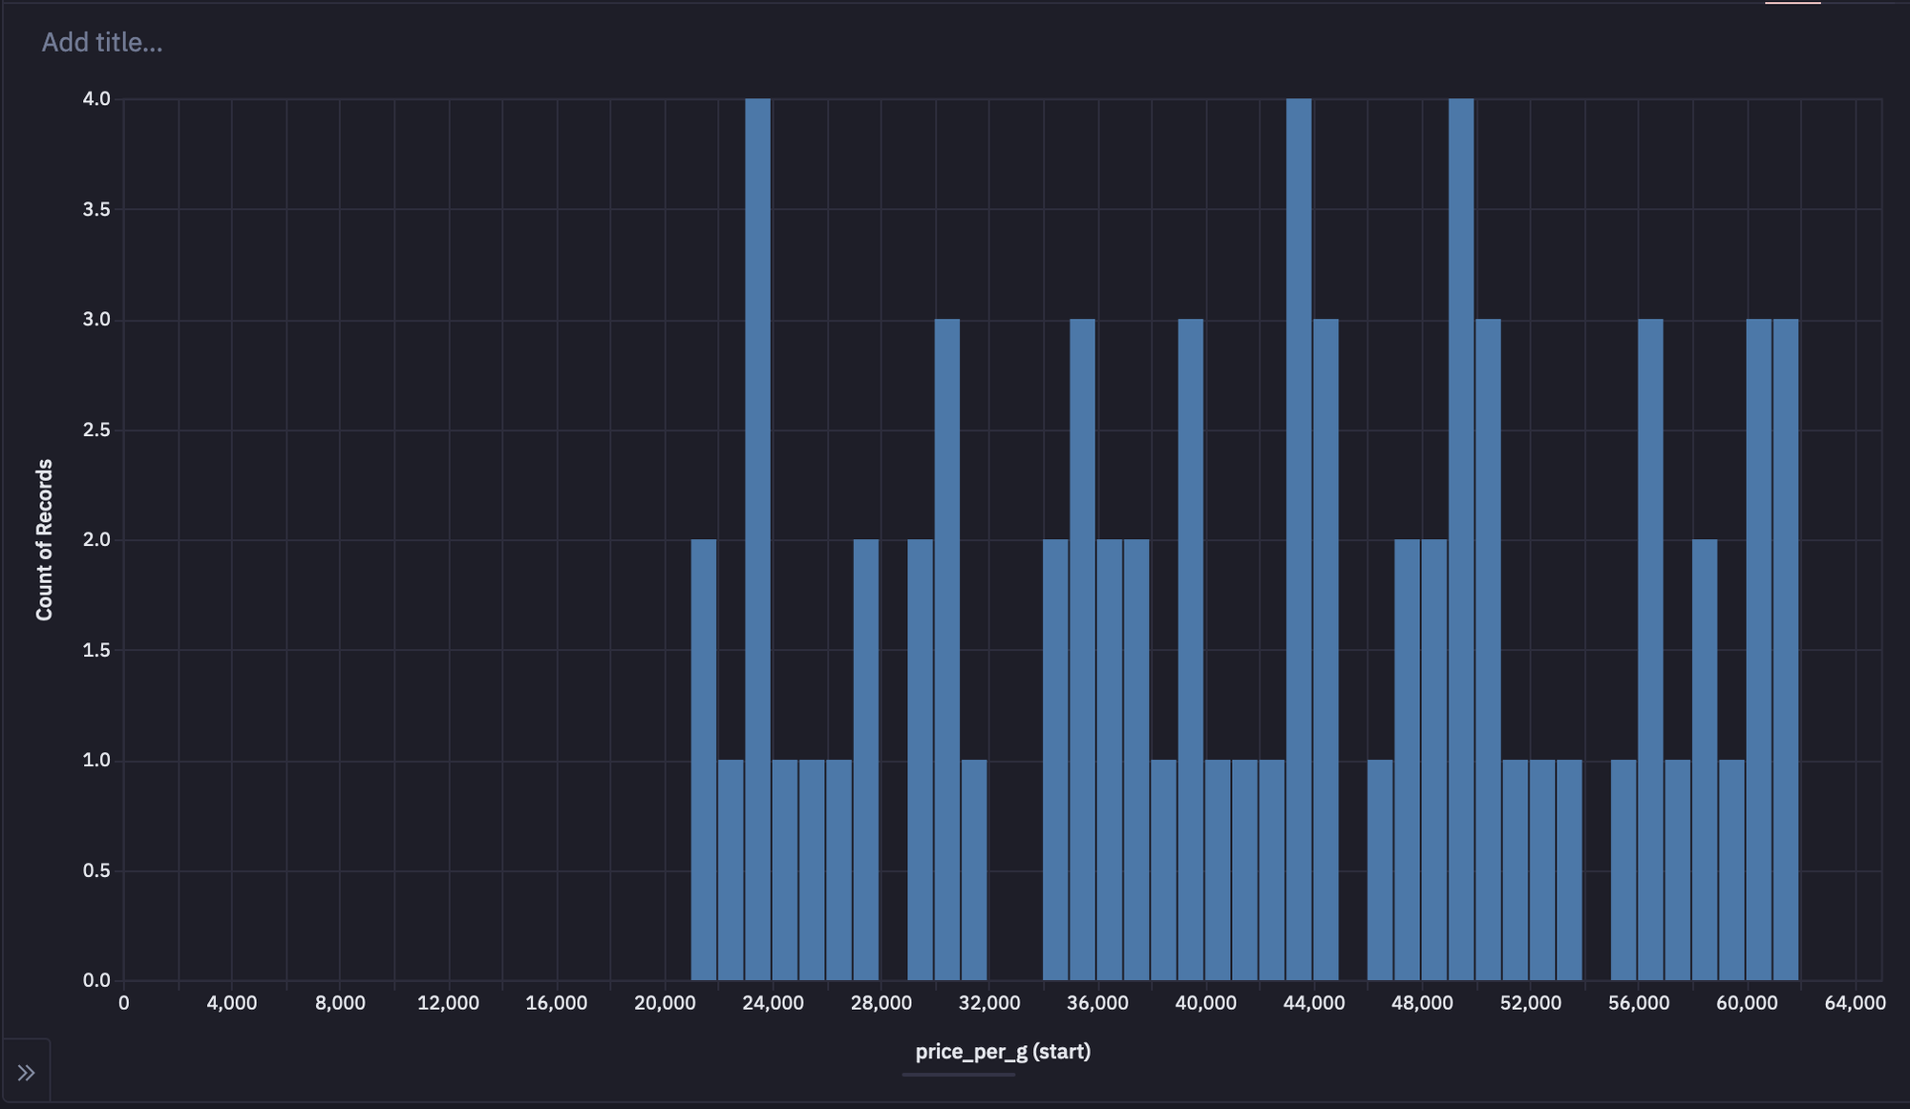Image resolution: width=1910 pixels, height=1109 pixels.
Task: Select the height-4 bar between 48,000 and 52,000
Action: [x=1460, y=539]
